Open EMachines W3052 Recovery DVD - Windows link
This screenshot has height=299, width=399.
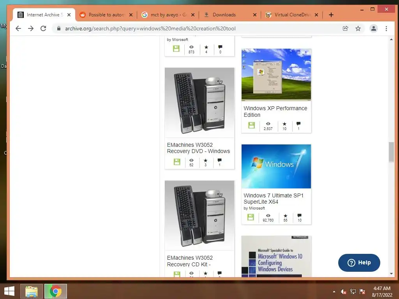tap(198, 148)
